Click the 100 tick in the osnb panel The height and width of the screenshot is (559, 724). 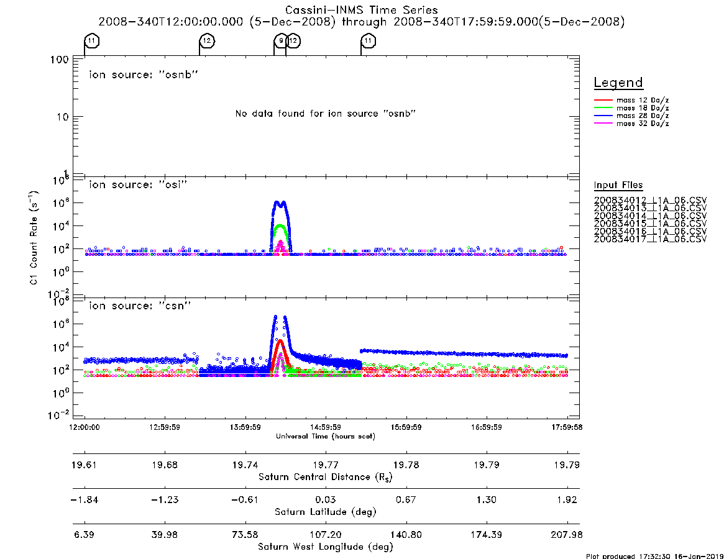point(60,60)
